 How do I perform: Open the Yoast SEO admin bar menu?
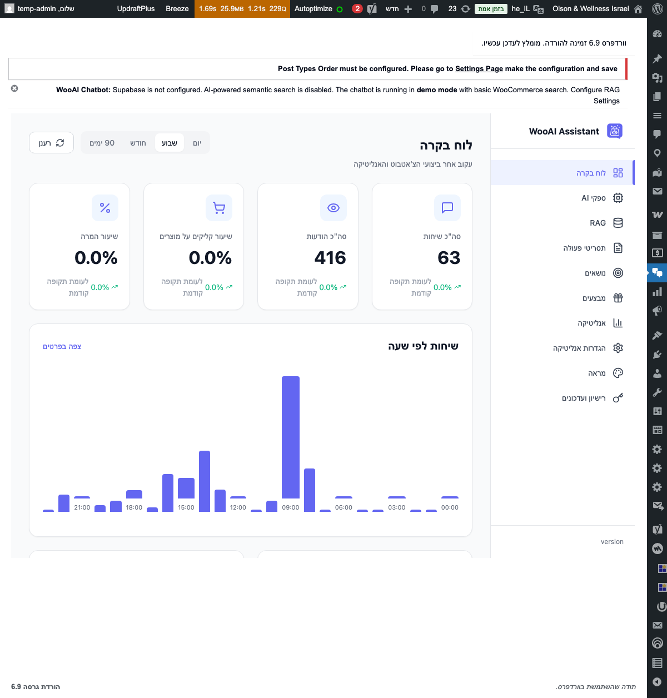[x=371, y=9]
